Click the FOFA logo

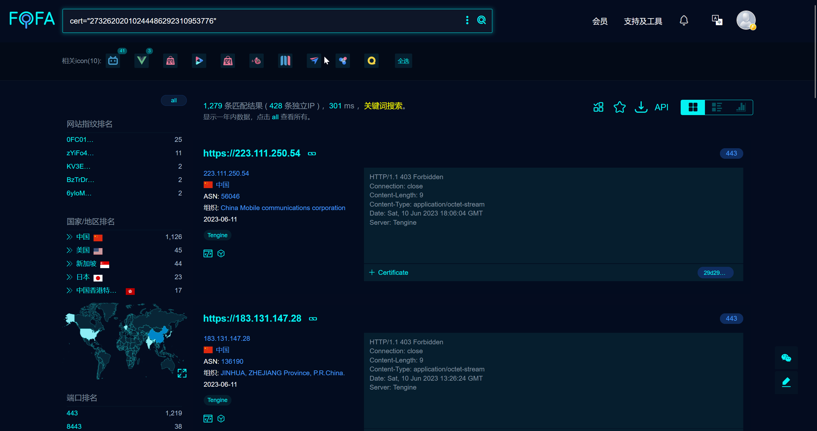coord(32,19)
